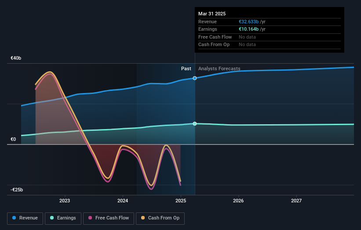Toggle the Cash From Op legend button
Screen dimensions: 361x230
160,218
